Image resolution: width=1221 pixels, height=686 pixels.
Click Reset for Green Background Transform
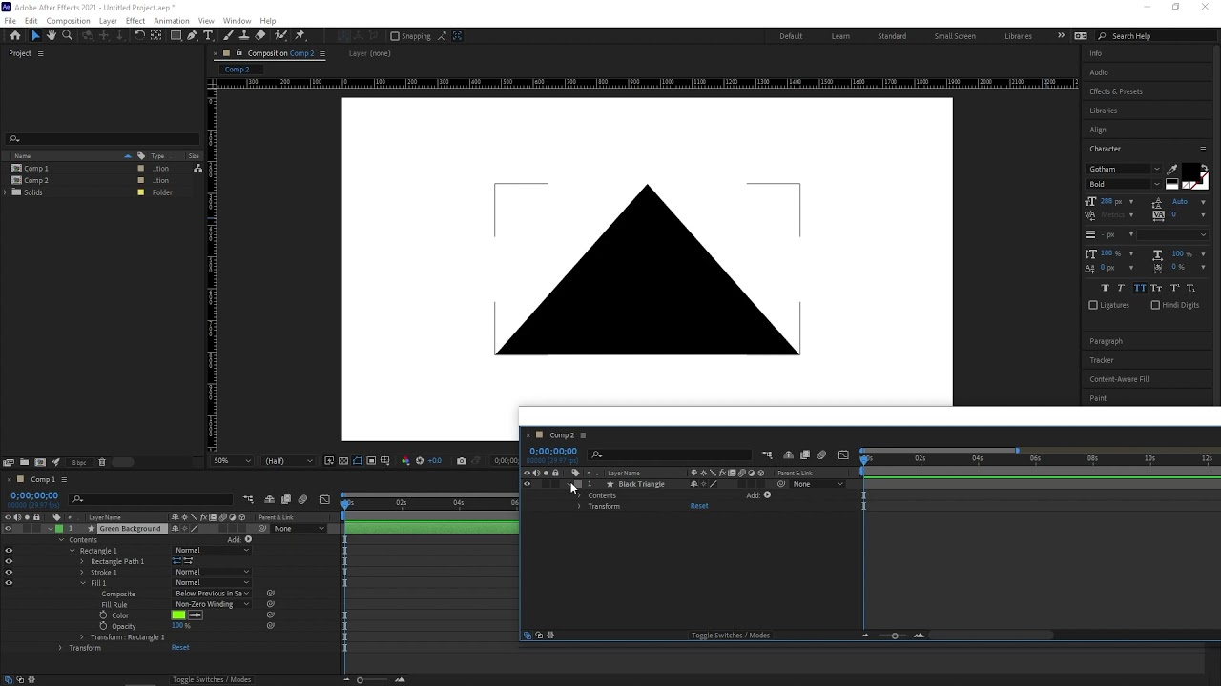click(x=180, y=648)
